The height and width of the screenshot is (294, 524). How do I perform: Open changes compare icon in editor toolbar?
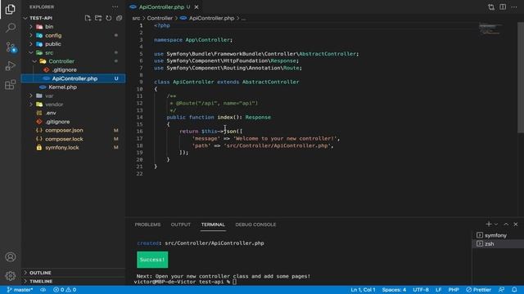pos(491,7)
